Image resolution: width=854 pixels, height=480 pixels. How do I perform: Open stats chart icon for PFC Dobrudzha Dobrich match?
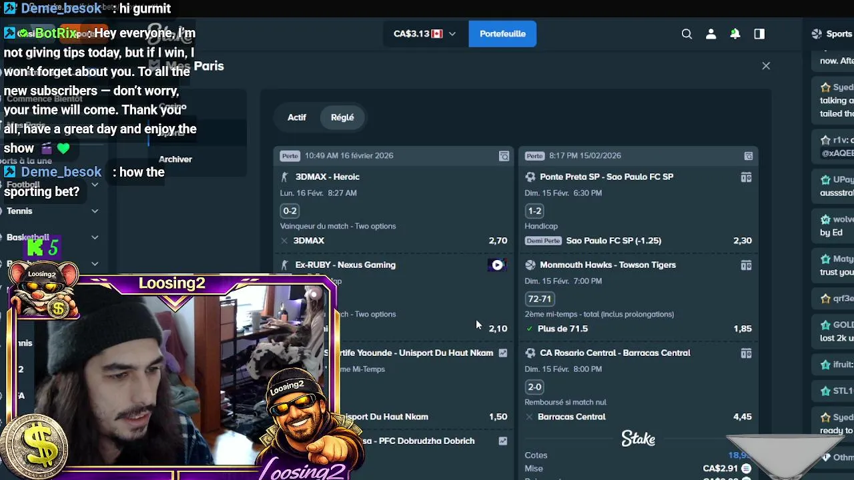502,441
